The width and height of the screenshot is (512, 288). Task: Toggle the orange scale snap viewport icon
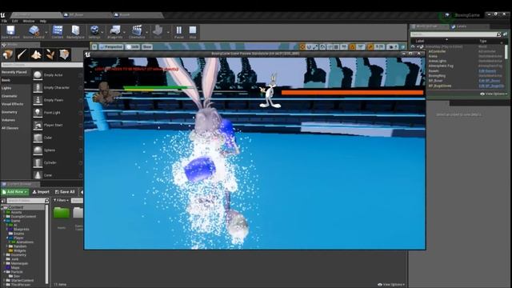point(370,47)
